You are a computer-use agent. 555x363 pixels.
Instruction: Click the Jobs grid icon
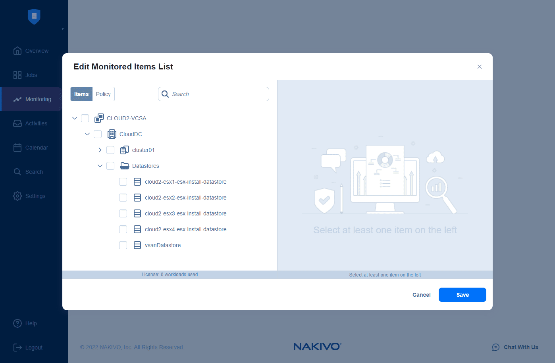tap(17, 75)
